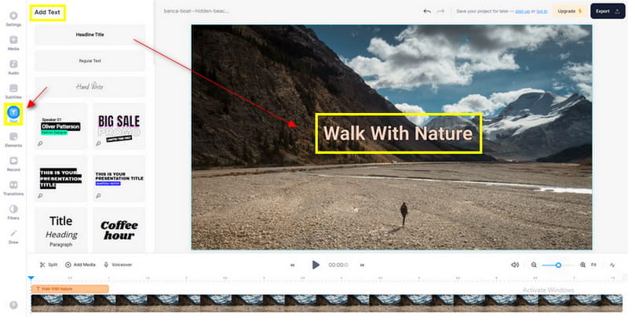The width and height of the screenshot is (628, 317).
Task: Select the Text tool in sidebar
Action: coord(13,114)
